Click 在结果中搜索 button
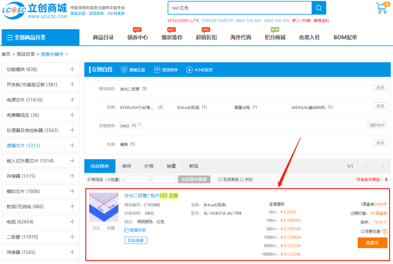Screen dimensions: 393x264 194,180
